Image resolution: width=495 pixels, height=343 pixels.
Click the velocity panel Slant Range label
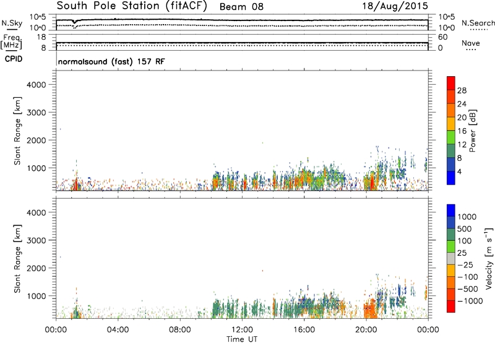pos(17,259)
